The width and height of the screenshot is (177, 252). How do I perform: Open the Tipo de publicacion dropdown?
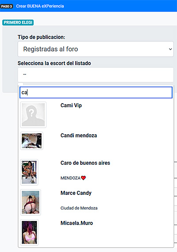[x=96, y=49]
